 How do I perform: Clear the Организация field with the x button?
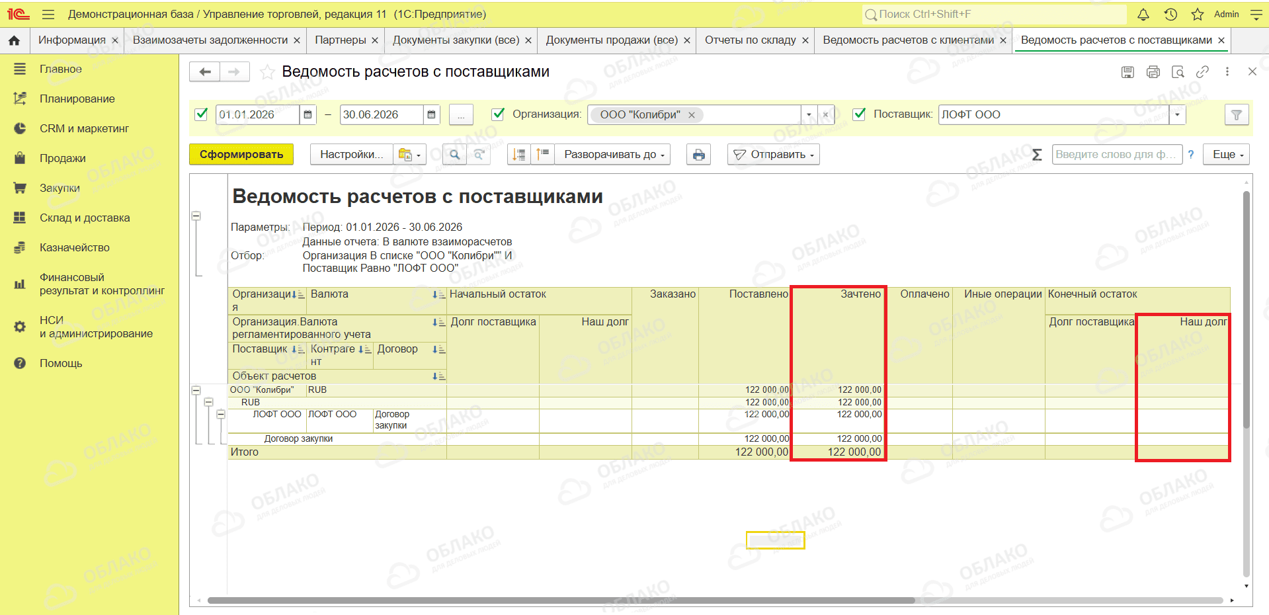coord(826,115)
